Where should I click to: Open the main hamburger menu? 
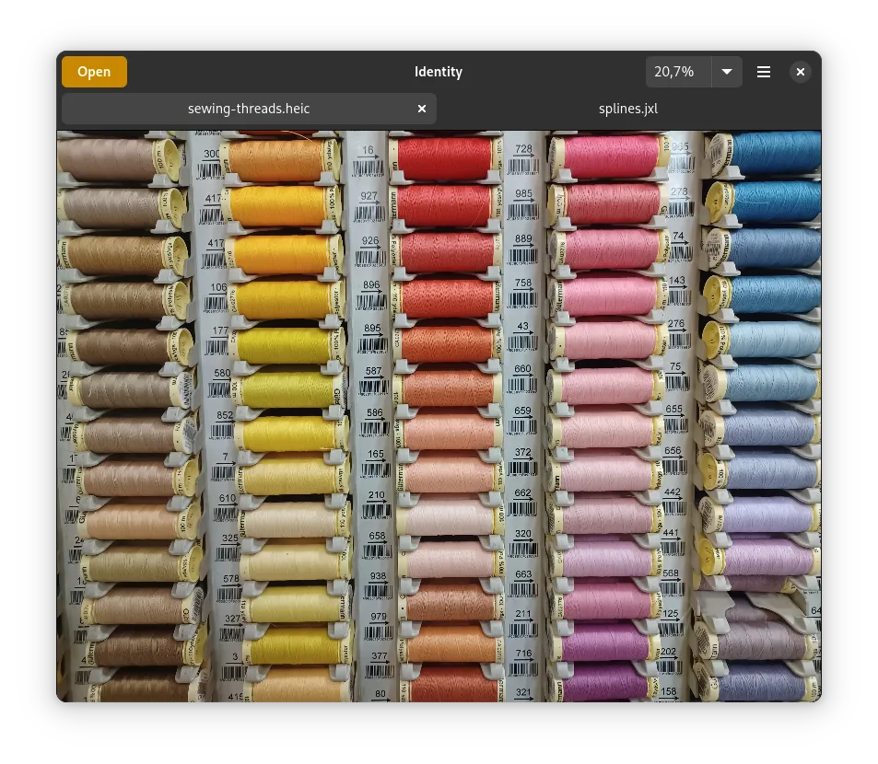764,72
